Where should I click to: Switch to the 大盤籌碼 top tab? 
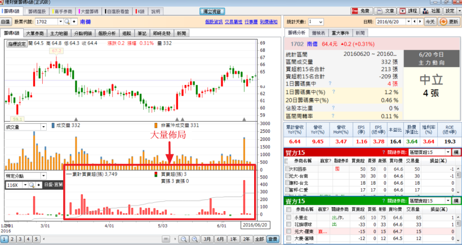point(88,11)
